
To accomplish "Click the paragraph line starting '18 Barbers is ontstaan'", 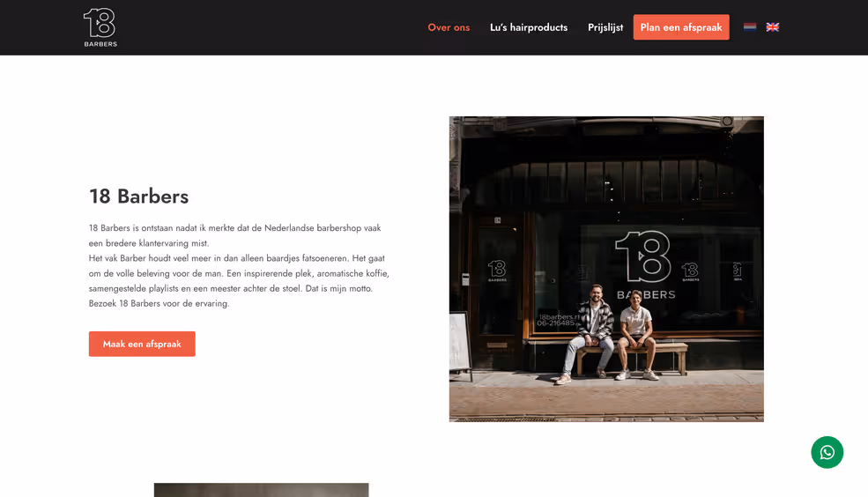I will pyautogui.click(x=234, y=228).
